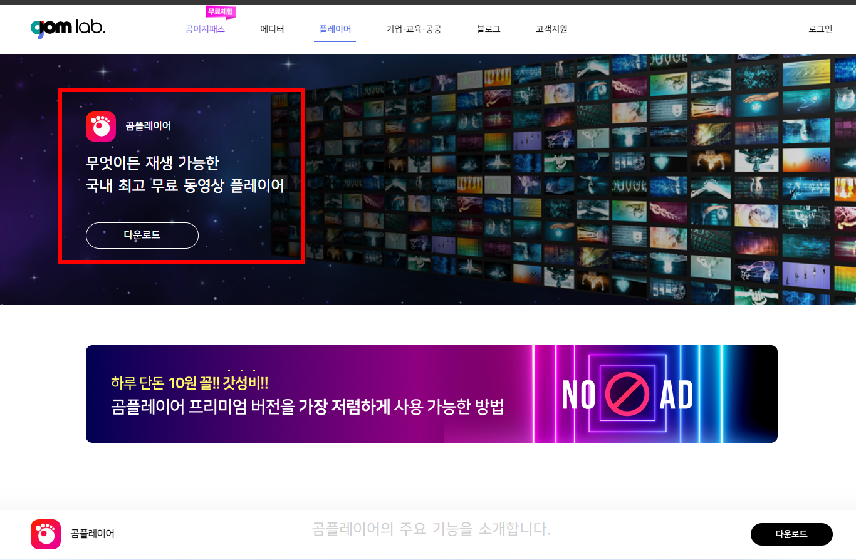Screen dimensions: 856x560
Task: Click '곰플레이어의 주요 기능을 소개합니다.' heading
Action: pos(431,529)
